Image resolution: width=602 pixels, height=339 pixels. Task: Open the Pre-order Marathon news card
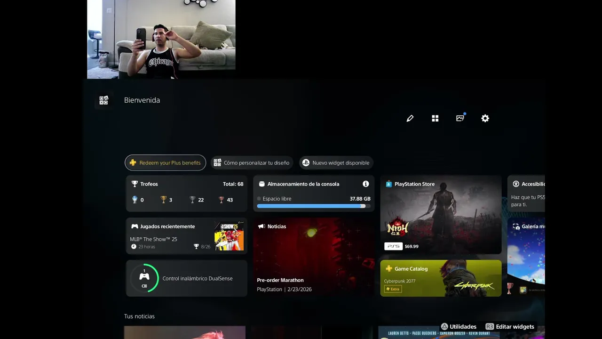click(314, 257)
